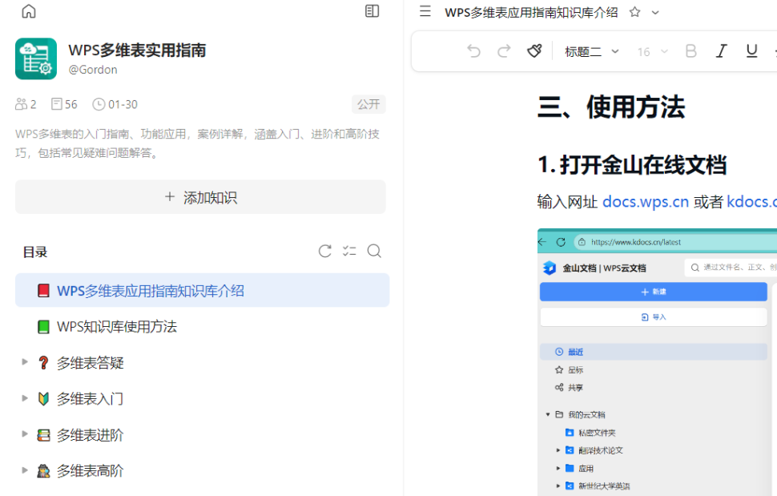Go to home via house icon
Screen dimensions: 777x496
point(29,11)
